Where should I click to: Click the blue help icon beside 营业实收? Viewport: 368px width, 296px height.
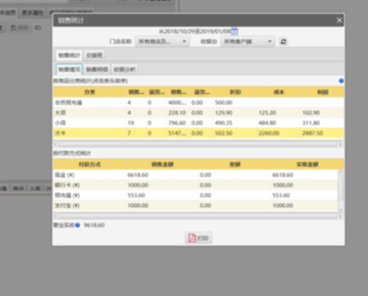point(78,225)
